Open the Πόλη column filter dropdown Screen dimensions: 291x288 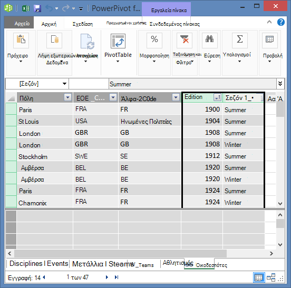pos(67,97)
